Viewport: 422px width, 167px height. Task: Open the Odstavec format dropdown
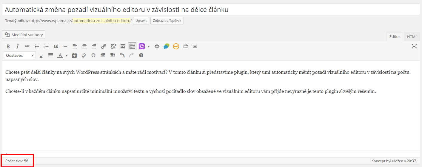pyautogui.click(x=20, y=55)
